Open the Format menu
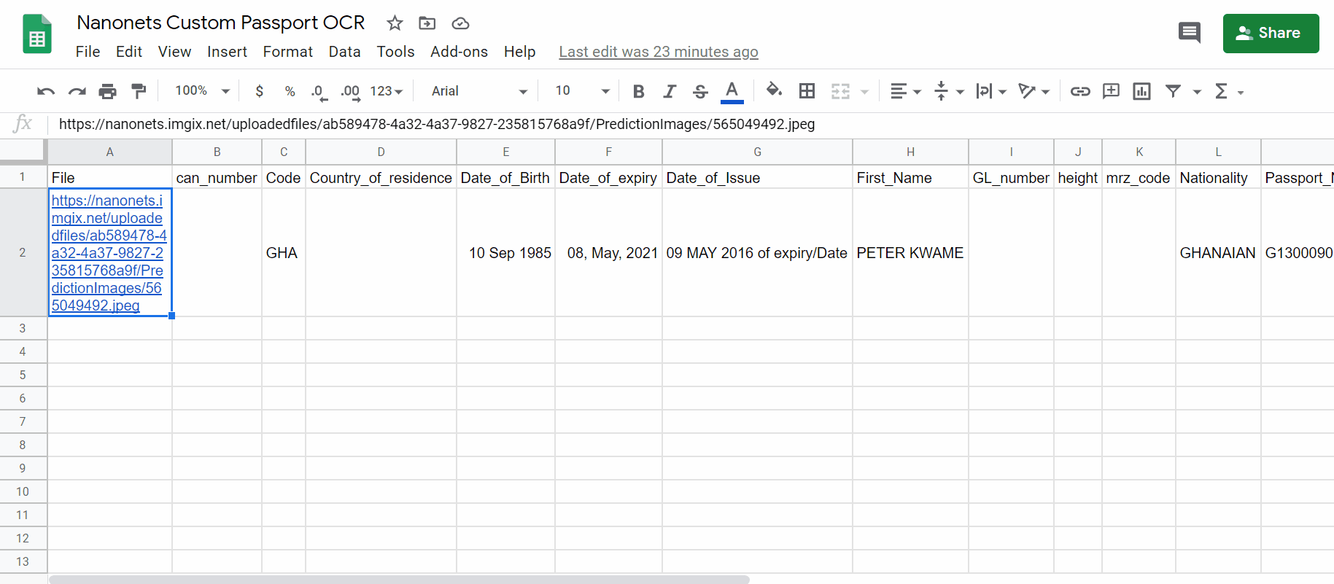1334x584 pixels. coord(287,52)
